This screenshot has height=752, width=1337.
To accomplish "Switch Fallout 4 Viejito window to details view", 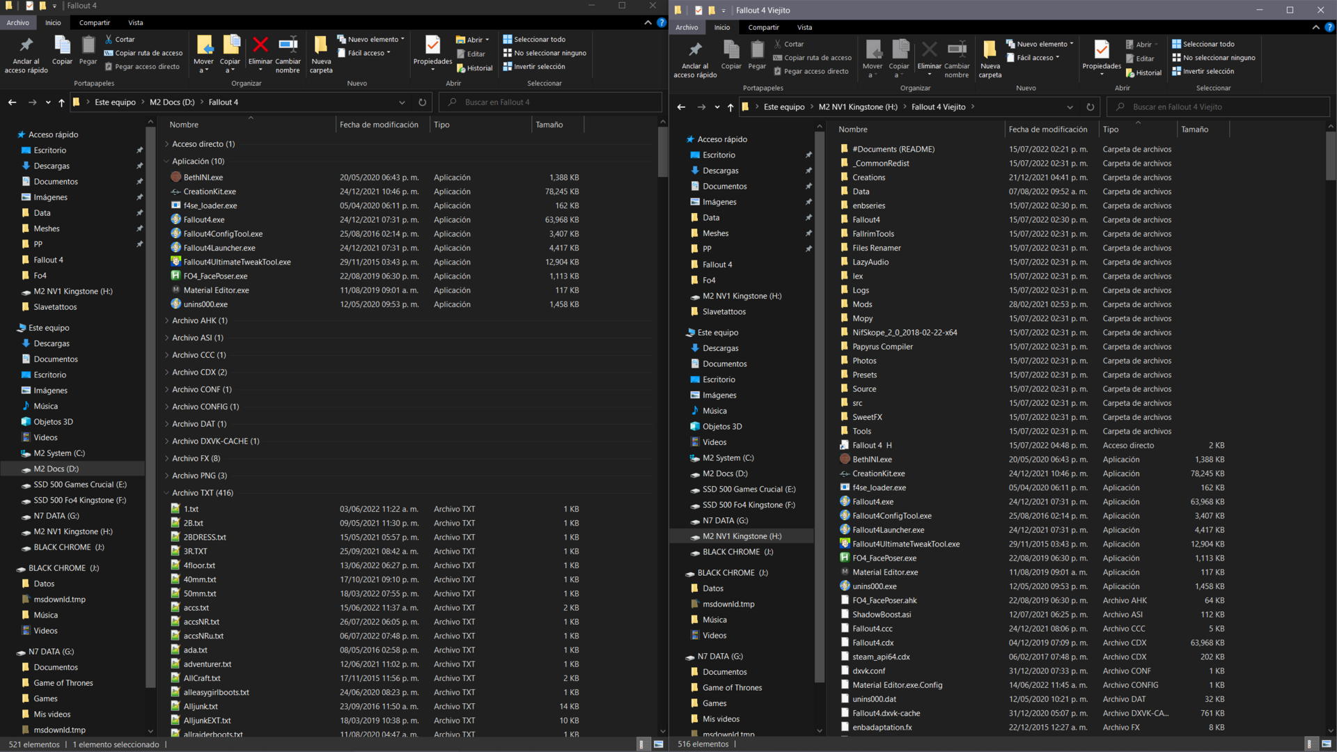I will (x=1310, y=744).
